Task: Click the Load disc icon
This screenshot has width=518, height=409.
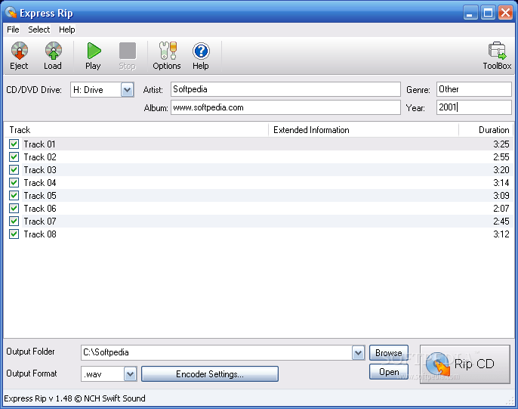Action: click(53, 51)
